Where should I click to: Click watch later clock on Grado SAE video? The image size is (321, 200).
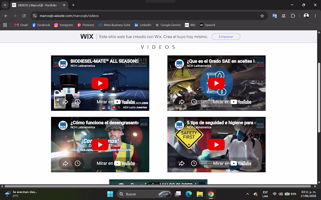coord(194,102)
